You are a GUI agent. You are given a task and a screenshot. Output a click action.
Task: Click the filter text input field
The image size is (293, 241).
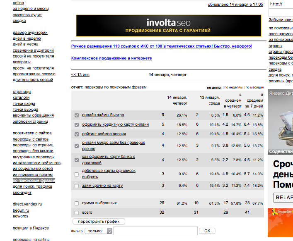coord(155,231)
